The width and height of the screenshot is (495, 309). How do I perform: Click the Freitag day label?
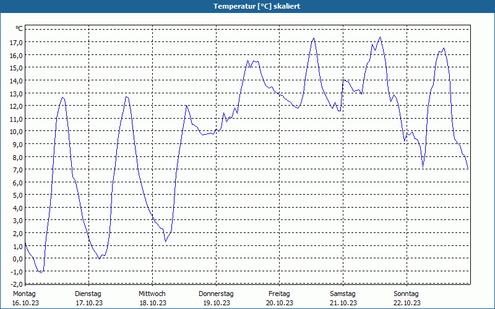click(279, 294)
